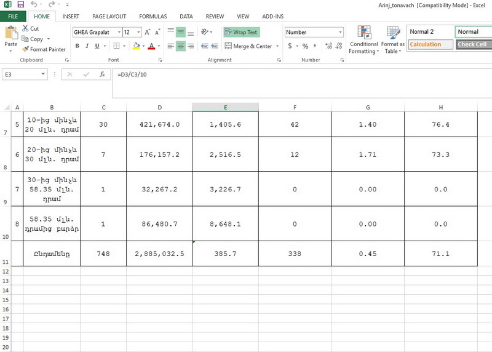Click the Increase Decimal icon
Screen dimensions: 492x352
(x=328, y=46)
